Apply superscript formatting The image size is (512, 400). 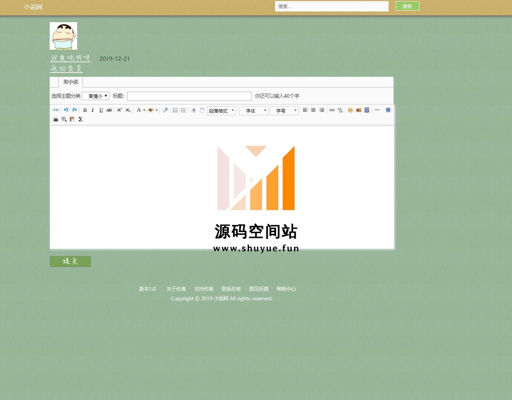120,110
